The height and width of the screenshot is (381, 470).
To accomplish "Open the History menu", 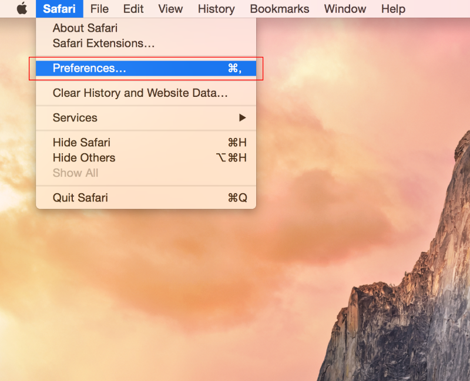I will [x=216, y=9].
